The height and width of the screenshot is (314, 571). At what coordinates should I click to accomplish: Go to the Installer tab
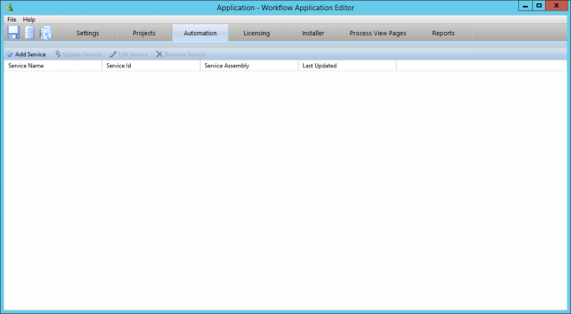[313, 33]
